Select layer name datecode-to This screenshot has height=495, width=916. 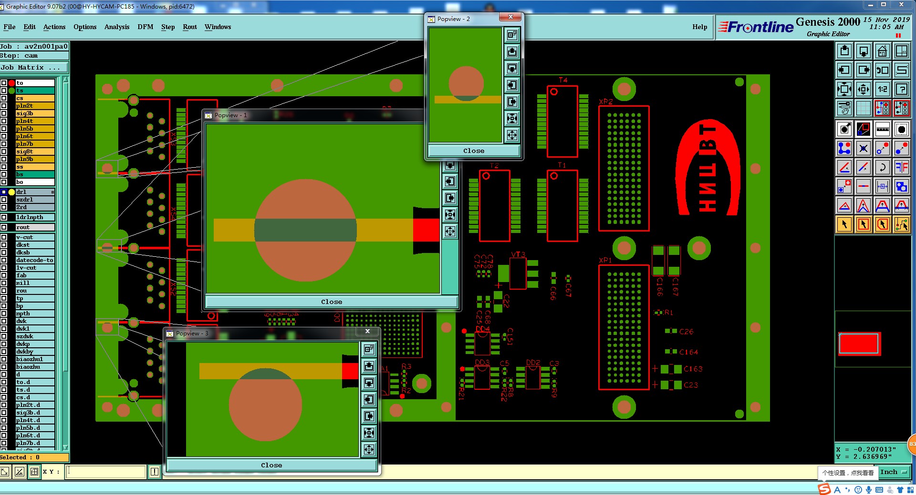(35, 260)
